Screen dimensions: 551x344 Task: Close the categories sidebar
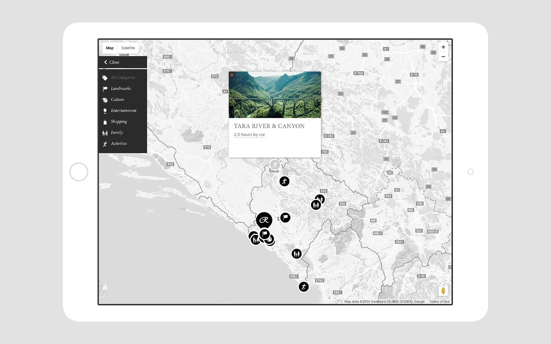click(x=123, y=62)
